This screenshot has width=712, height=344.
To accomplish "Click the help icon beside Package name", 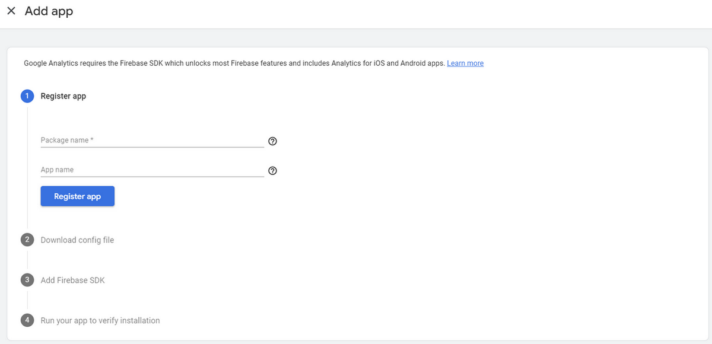I will pyautogui.click(x=273, y=141).
